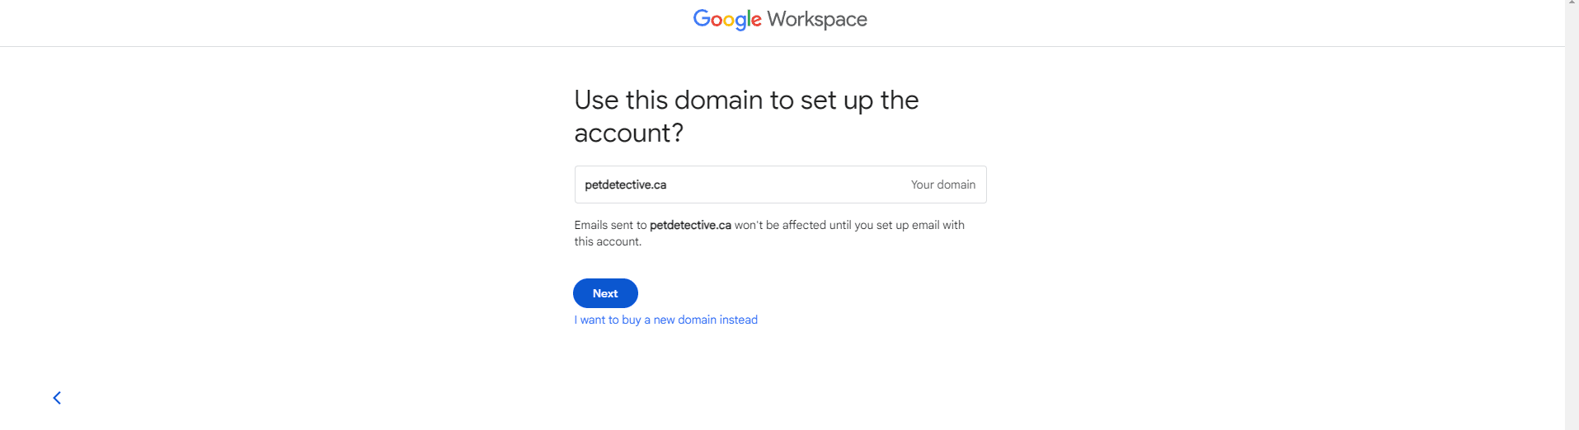Click "I want to buy" link text
Screen dimensions: 1579x430
tap(608, 320)
